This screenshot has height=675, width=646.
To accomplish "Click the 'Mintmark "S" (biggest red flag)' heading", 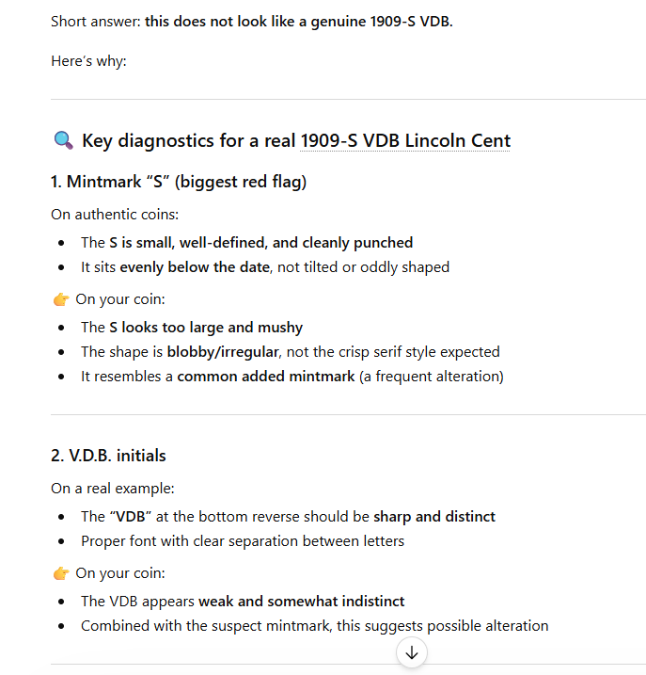I will pos(179,182).
